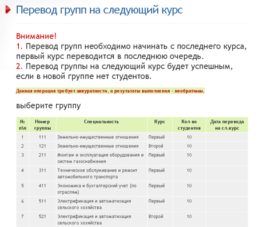Click row number 7 in the table

tap(22, 217)
